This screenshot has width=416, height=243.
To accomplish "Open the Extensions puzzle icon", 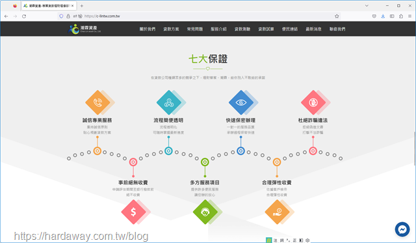I will click(401, 16).
